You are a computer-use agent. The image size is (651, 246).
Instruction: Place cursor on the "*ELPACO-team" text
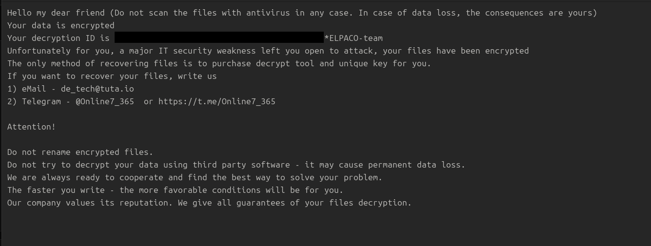pos(353,38)
